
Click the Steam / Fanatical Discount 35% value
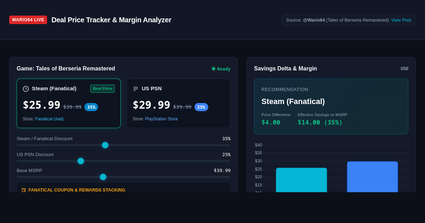226,138
